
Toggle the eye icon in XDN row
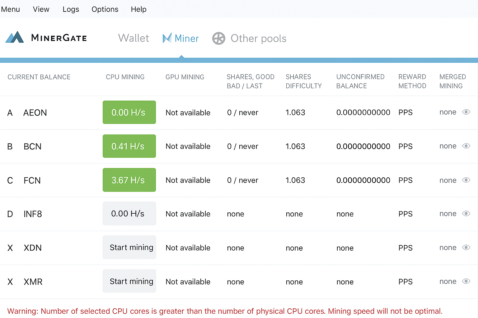click(x=466, y=247)
